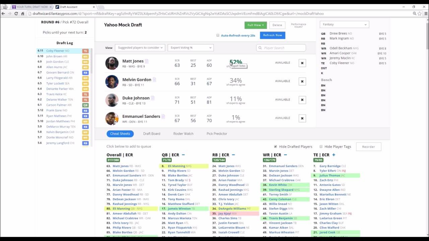Click the zoom magnifier icon in address bar
Viewport: 429px width, 241px height.
[415, 14]
